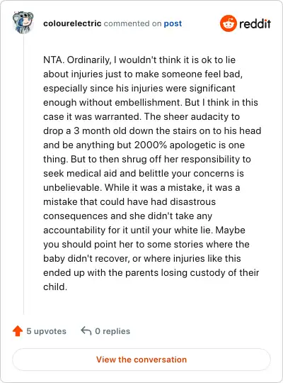Click the "5 upvotes" count label
This screenshot has width=283, height=383.
[46, 331]
